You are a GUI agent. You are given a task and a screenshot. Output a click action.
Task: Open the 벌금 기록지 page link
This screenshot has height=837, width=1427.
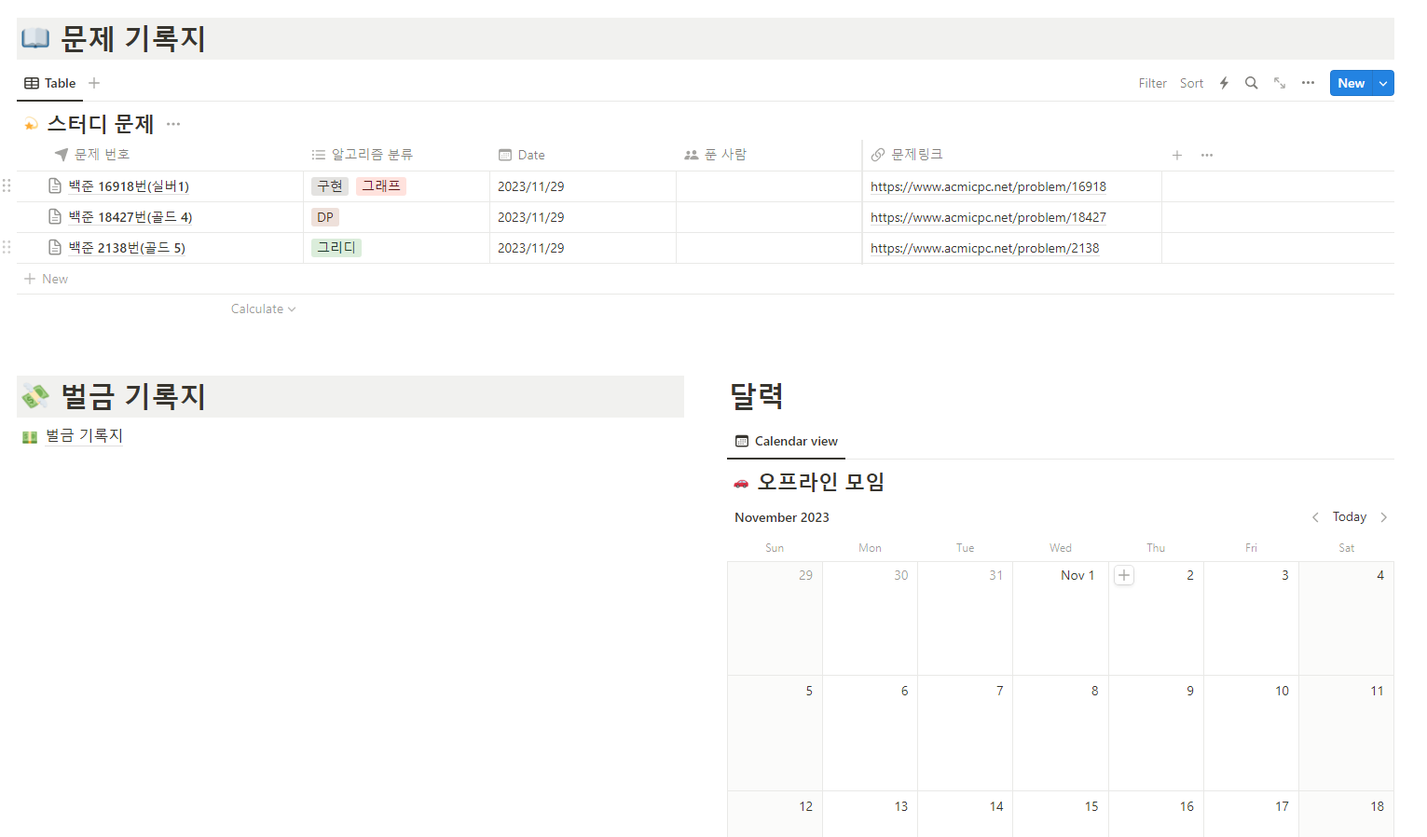pyautogui.click(x=84, y=435)
